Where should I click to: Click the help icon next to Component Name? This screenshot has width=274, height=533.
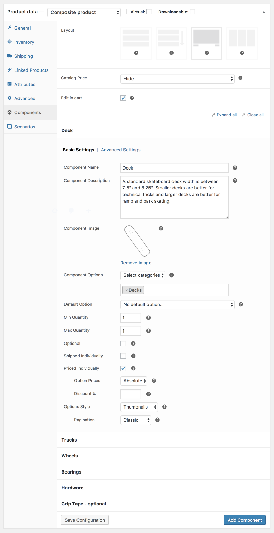[235, 168]
